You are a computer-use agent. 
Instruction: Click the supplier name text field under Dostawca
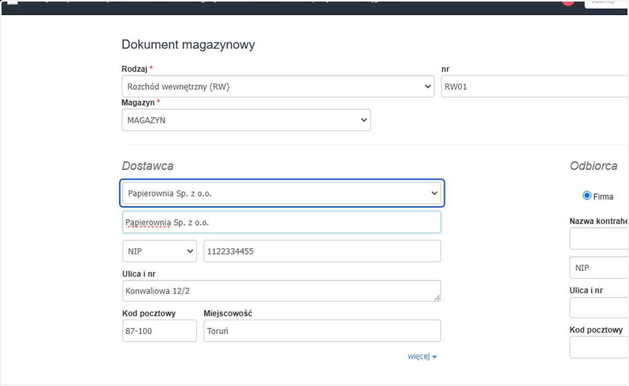281,222
